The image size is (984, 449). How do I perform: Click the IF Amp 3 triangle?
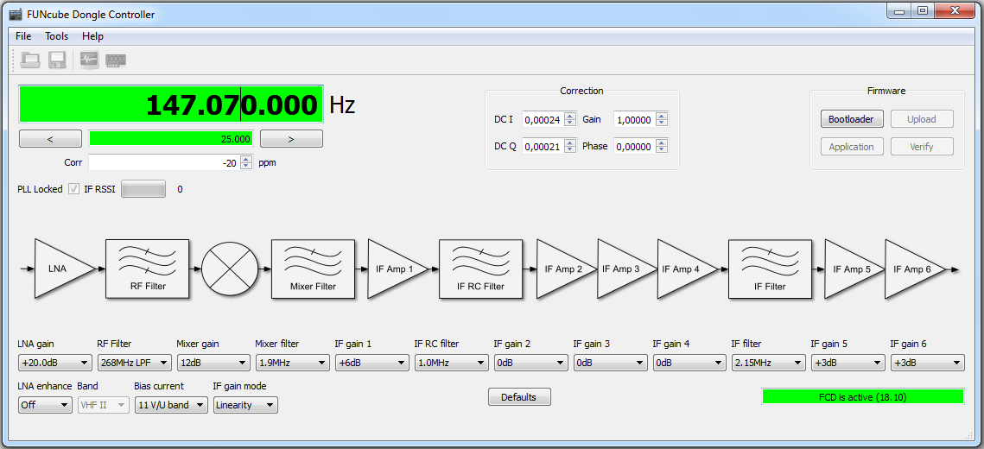pos(621,269)
